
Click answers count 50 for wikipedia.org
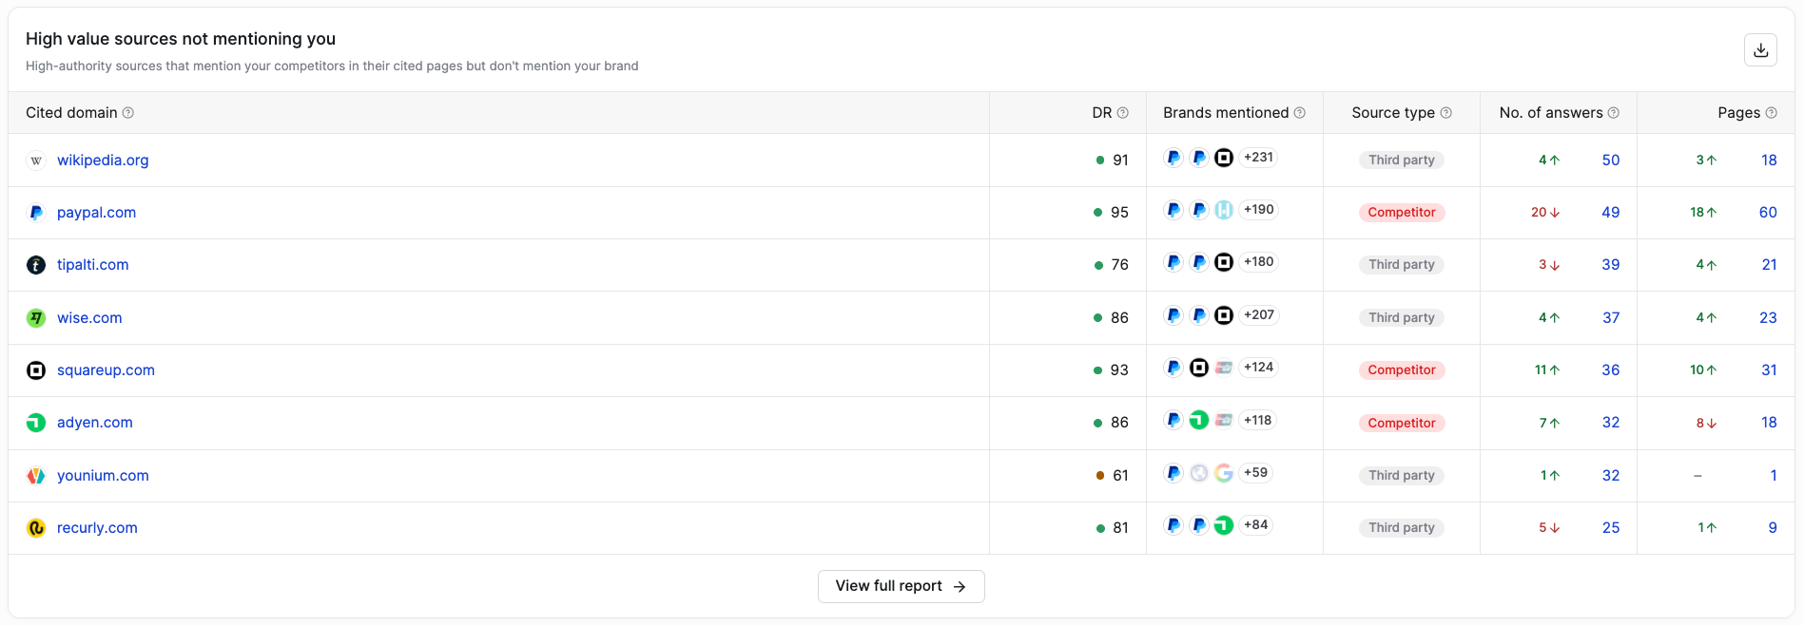[x=1611, y=161]
